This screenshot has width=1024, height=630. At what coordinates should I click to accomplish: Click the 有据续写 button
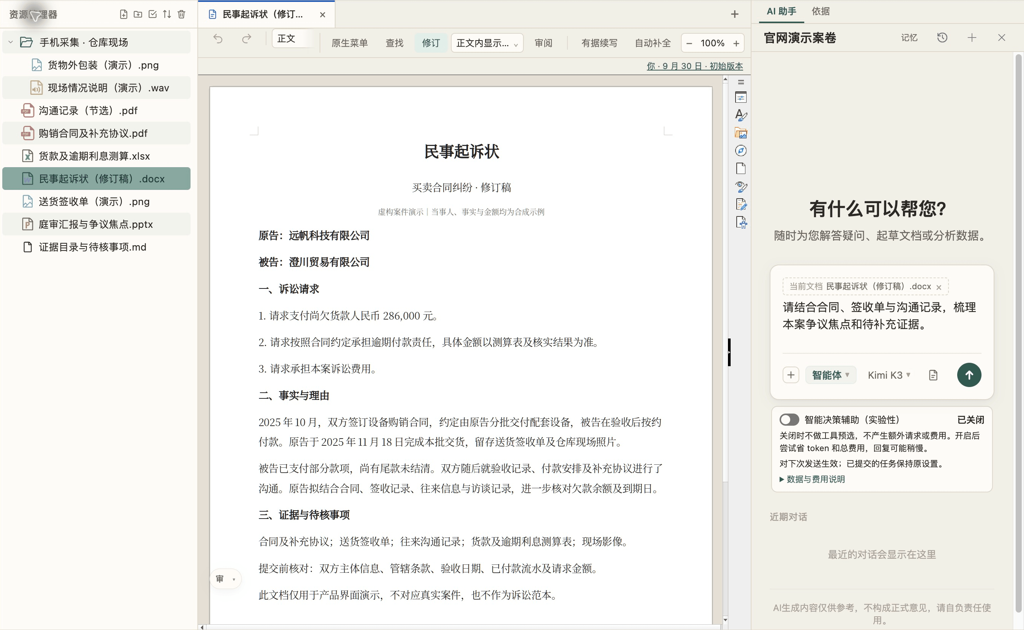(599, 43)
